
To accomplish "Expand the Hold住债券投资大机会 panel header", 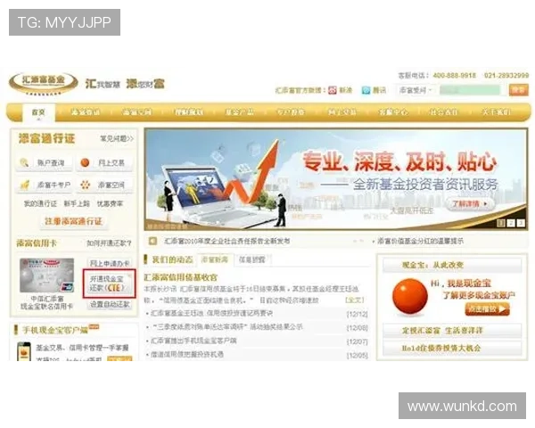I will point(452,348).
